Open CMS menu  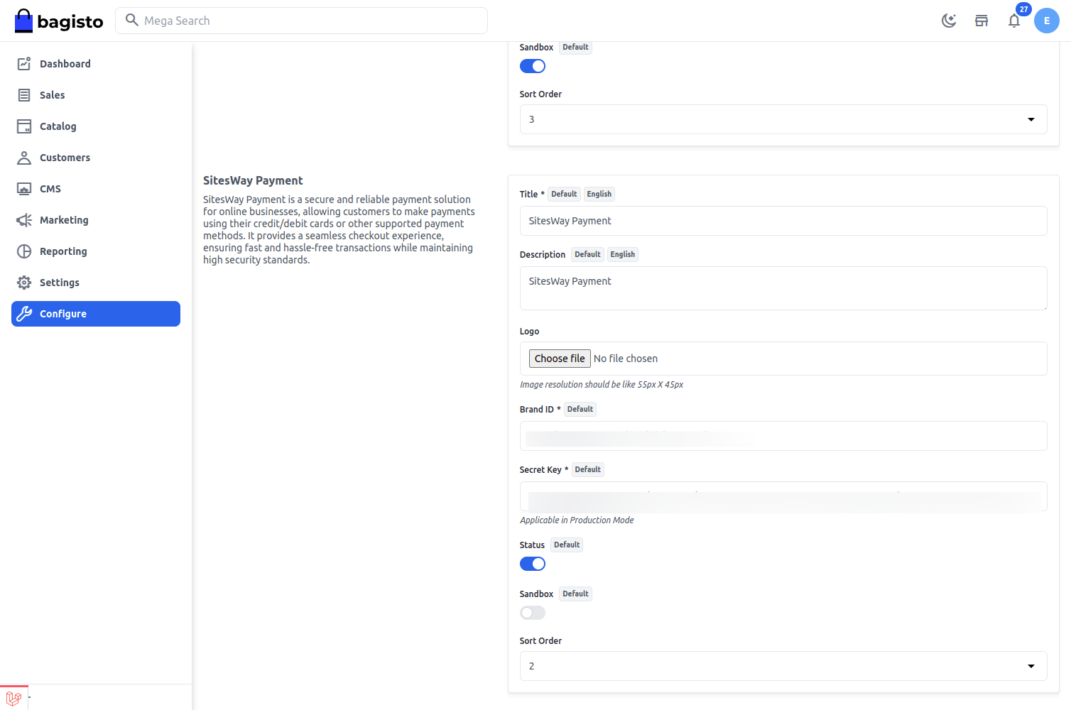tap(96, 189)
